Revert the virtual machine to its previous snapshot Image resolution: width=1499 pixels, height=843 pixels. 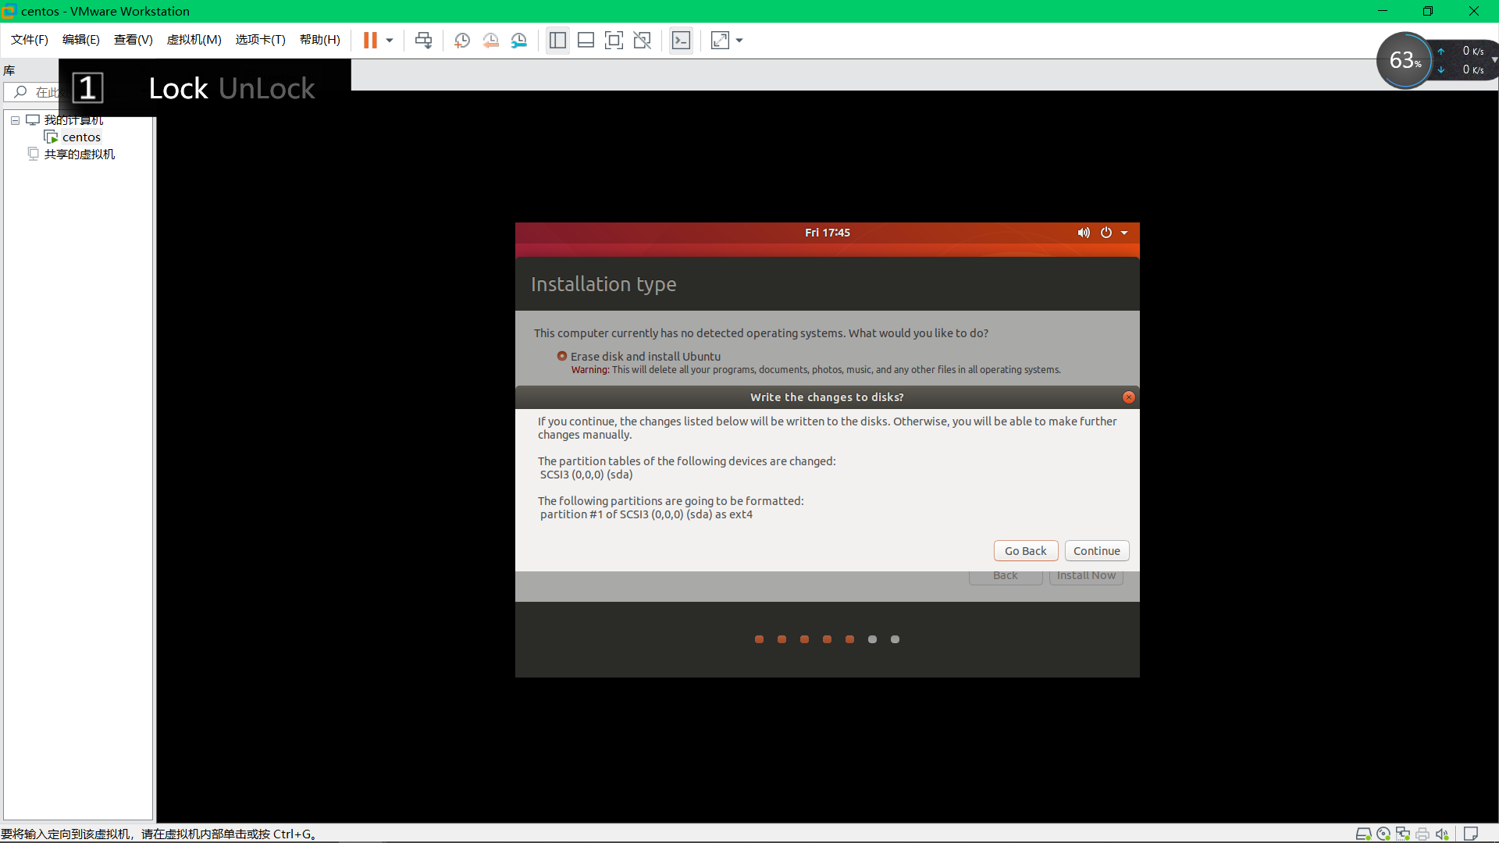pos(490,41)
